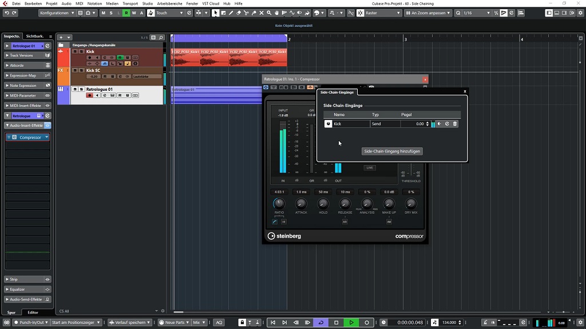586x329 pixels.
Task: Adjust the Compressor ATTACK knob
Action: tap(301, 204)
